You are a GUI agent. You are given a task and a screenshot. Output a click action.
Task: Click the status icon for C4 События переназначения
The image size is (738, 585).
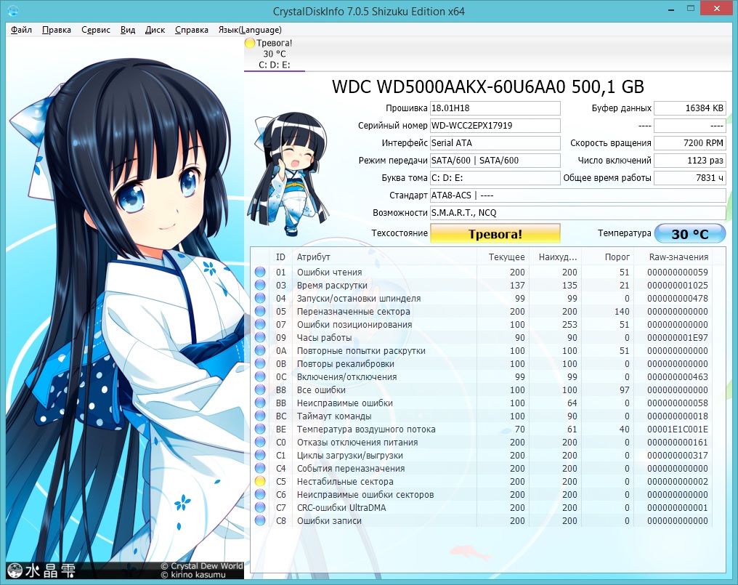(x=260, y=468)
